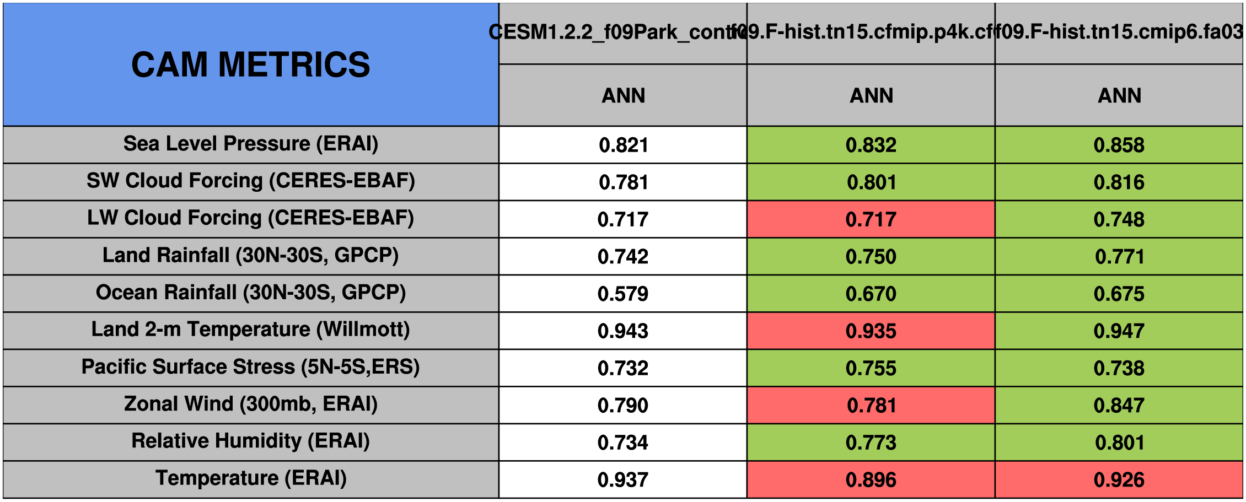
Task: Click the CAM METRICS title cell
Action: (x=251, y=64)
